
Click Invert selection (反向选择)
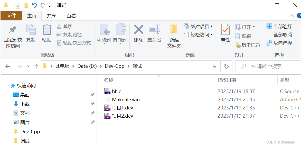[279, 43]
